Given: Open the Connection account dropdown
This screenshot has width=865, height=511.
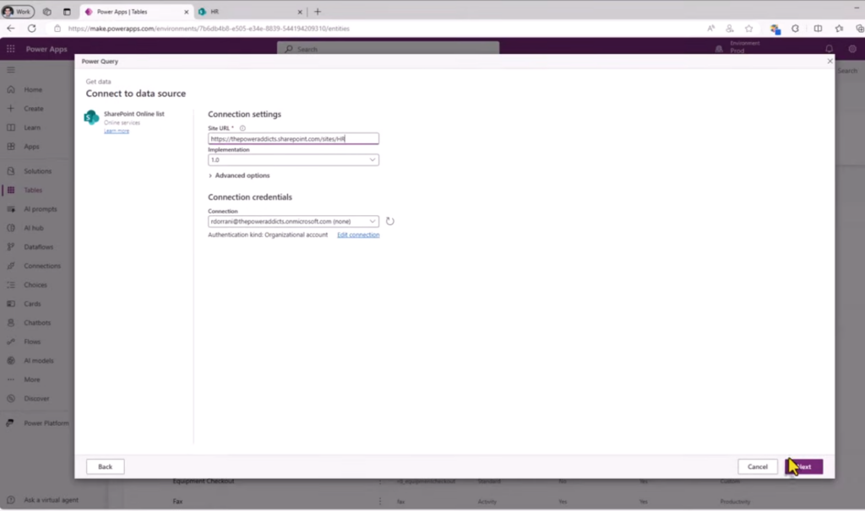Looking at the screenshot, I should (x=293, y=222).
